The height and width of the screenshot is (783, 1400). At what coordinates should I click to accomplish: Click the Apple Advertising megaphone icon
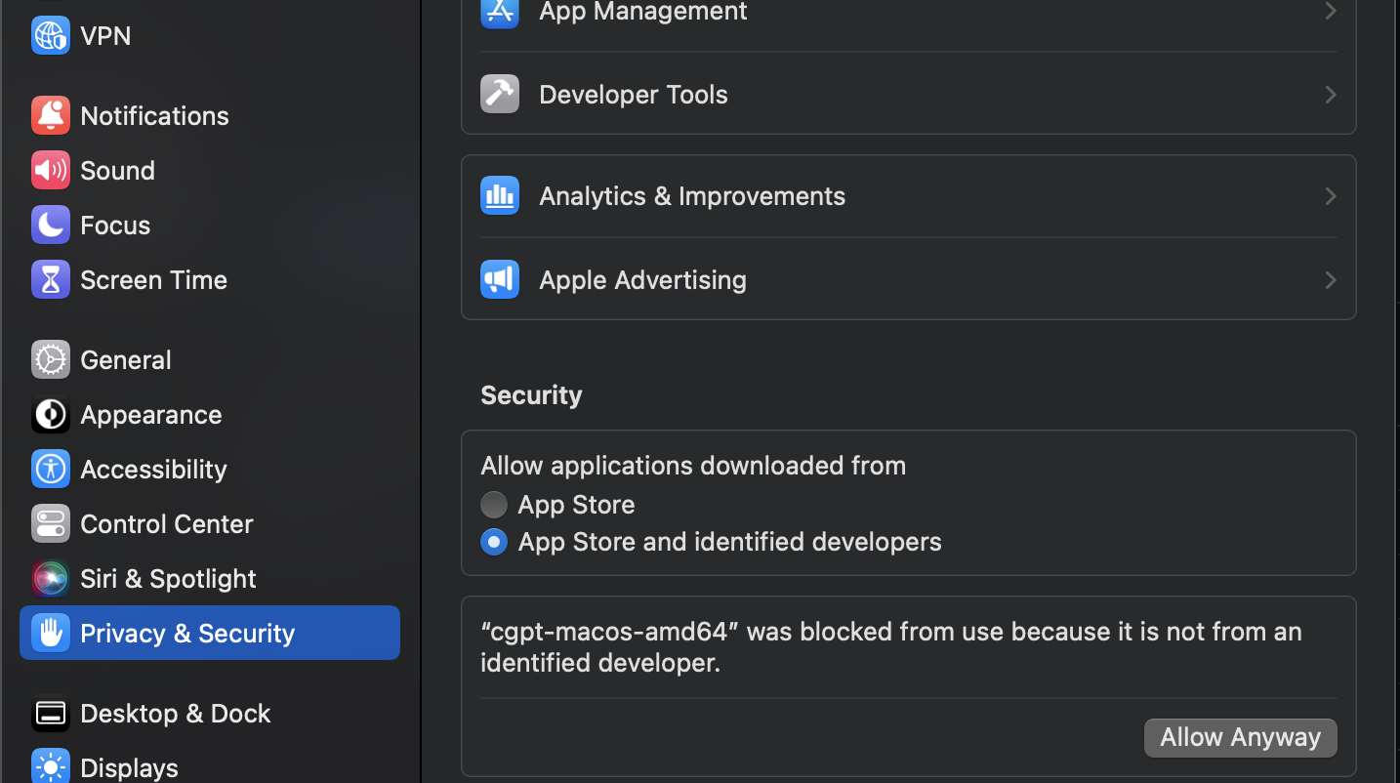(500, 279)
